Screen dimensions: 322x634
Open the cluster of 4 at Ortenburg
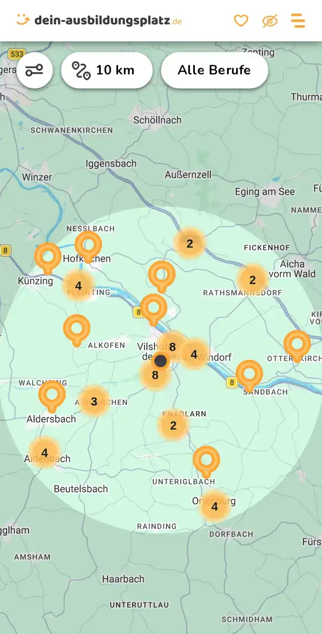(215, 506)
